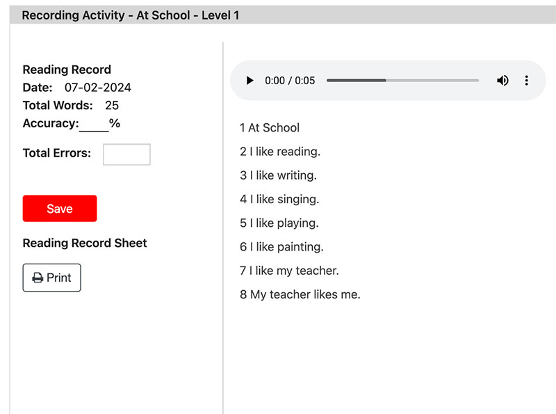This screenshot has height=414, width=556.
Task: Play the audio recording
Action: [x=250, y=81]
